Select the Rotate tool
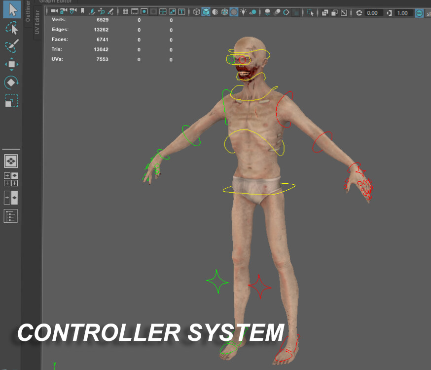This screenshot has height=370, width=431. pos(11,82)
